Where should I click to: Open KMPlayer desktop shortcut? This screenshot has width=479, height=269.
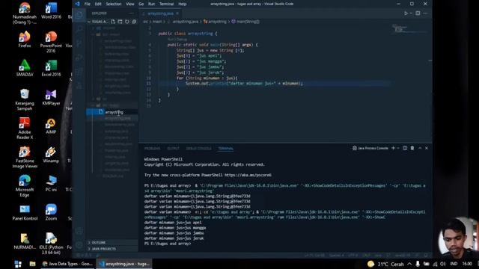[51, 97]
